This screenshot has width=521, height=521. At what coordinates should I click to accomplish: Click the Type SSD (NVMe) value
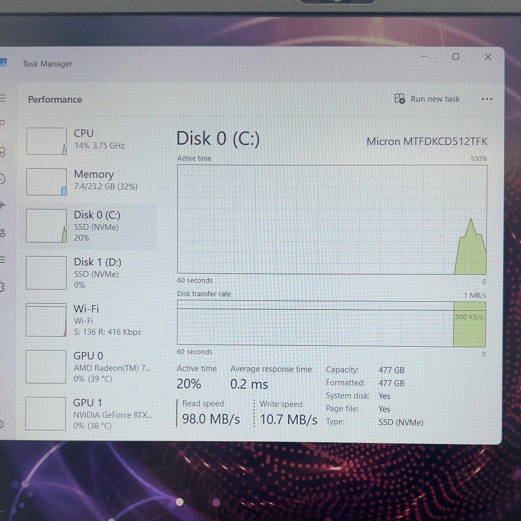coord(401,422)
